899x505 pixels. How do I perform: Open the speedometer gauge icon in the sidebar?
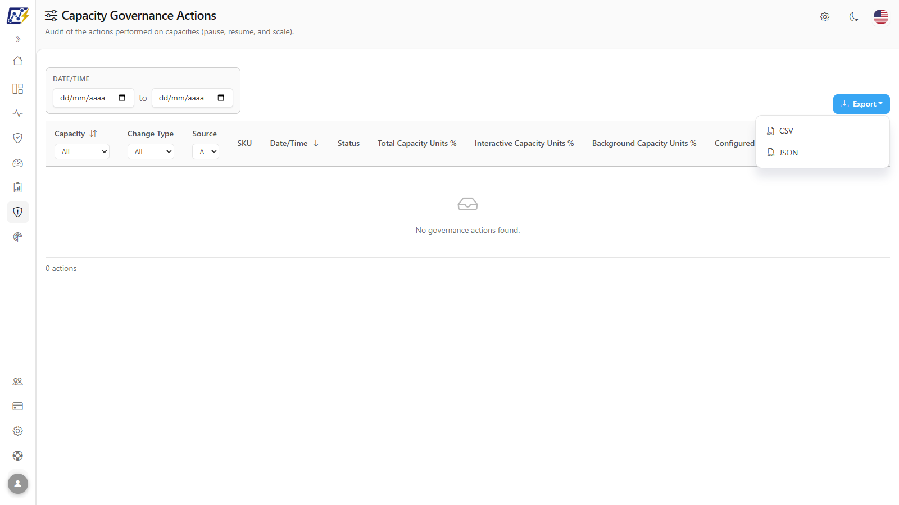18,163
